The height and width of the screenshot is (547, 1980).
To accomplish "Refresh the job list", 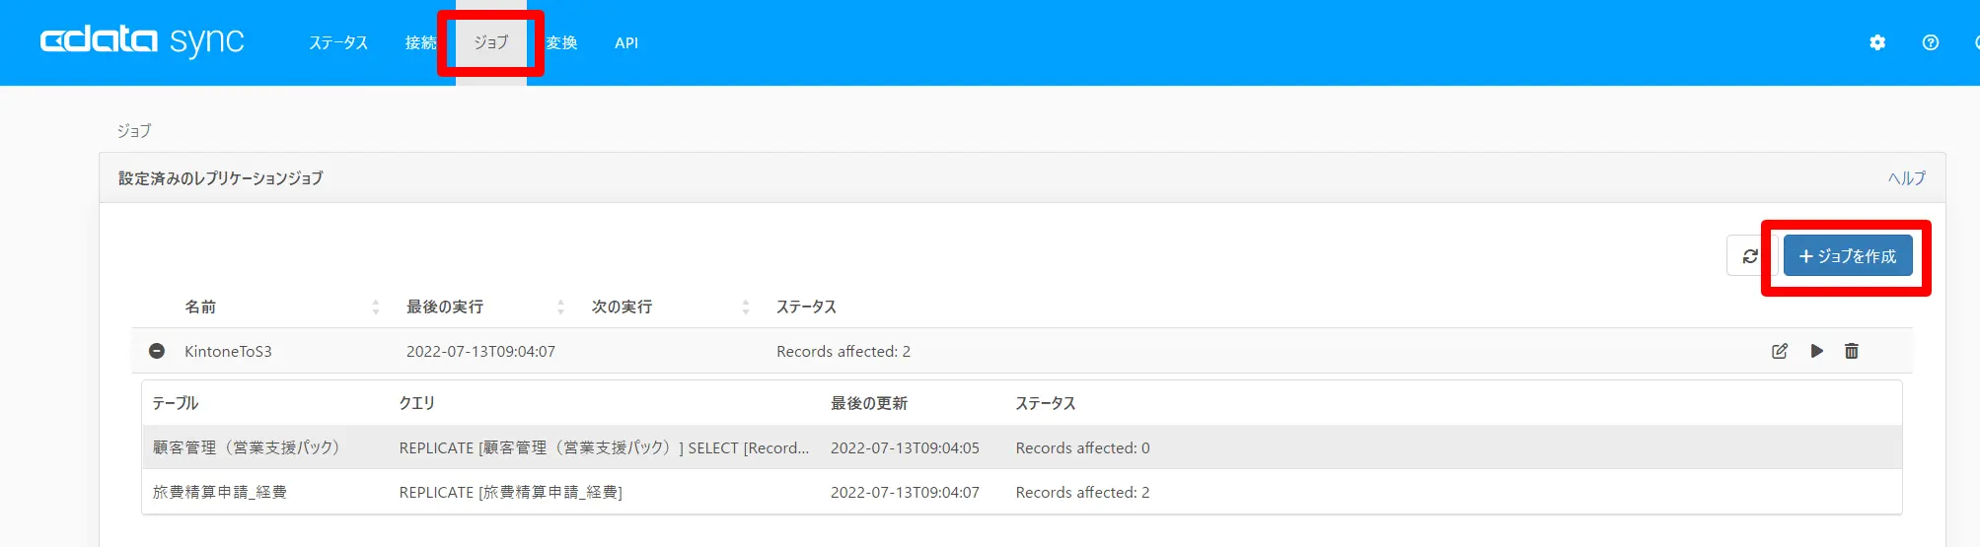I will pyautogui.click(x=1750, y=256).
